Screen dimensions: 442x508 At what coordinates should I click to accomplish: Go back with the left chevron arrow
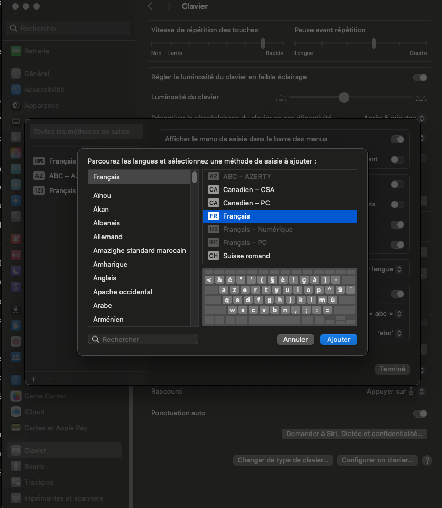(x=151, y=6)
